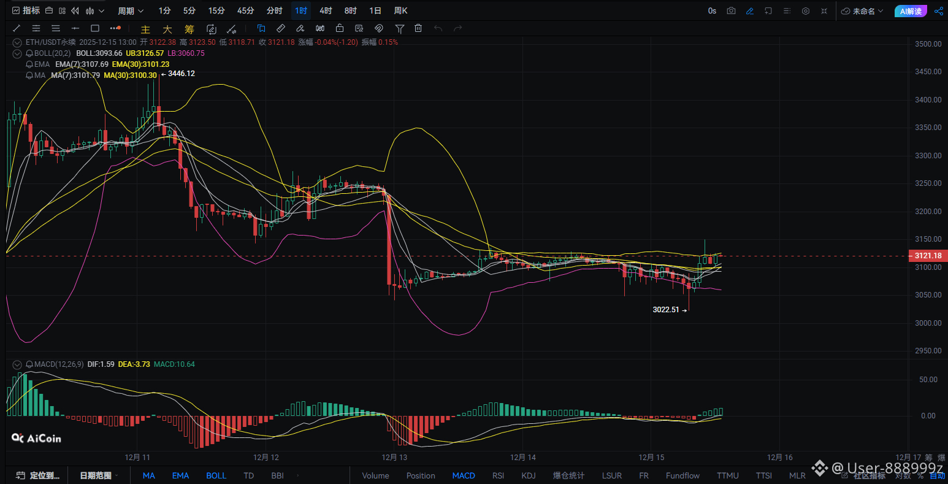Click the share icon in top right

(x=938, y=11)
